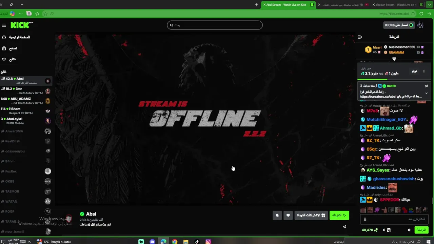Click the home icon in sidebar
Screen dimensions: 434x244
tap(4, 37)
